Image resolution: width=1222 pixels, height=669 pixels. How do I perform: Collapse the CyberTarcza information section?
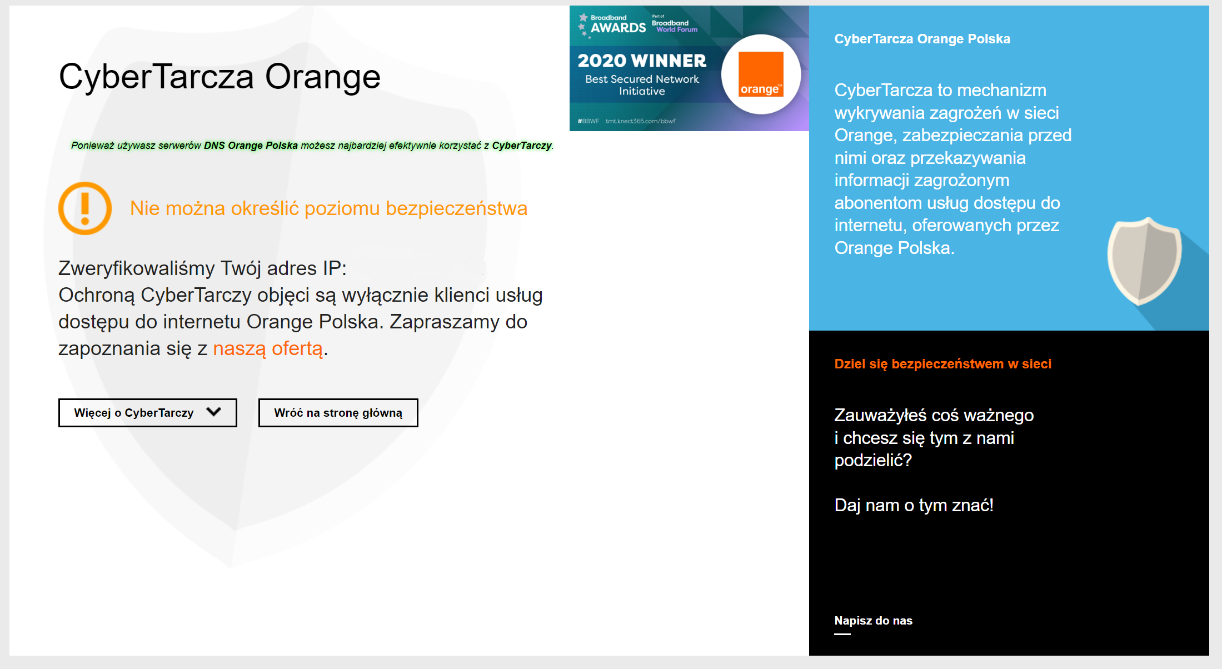[147, 413]
